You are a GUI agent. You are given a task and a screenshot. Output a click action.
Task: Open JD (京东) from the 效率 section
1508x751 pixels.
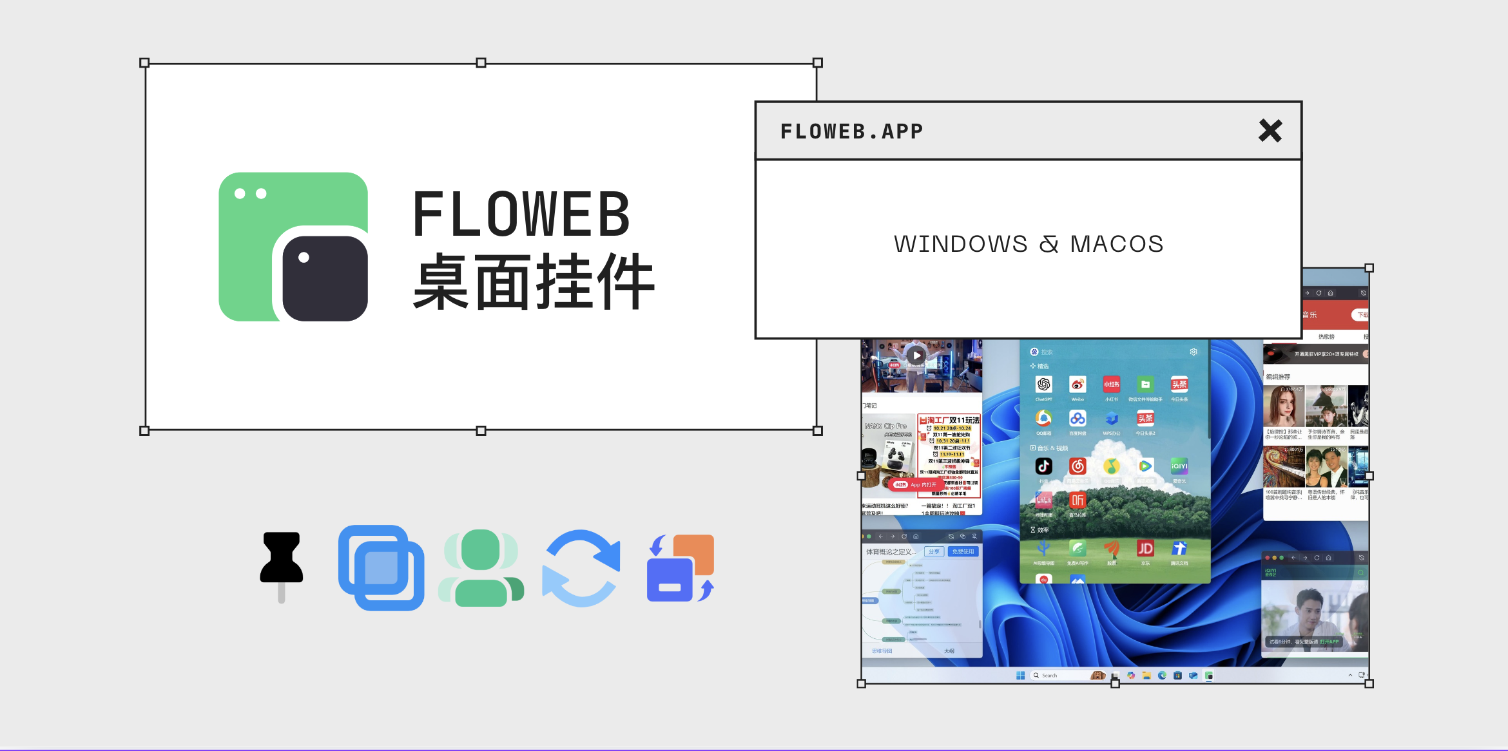[1145, 548]
